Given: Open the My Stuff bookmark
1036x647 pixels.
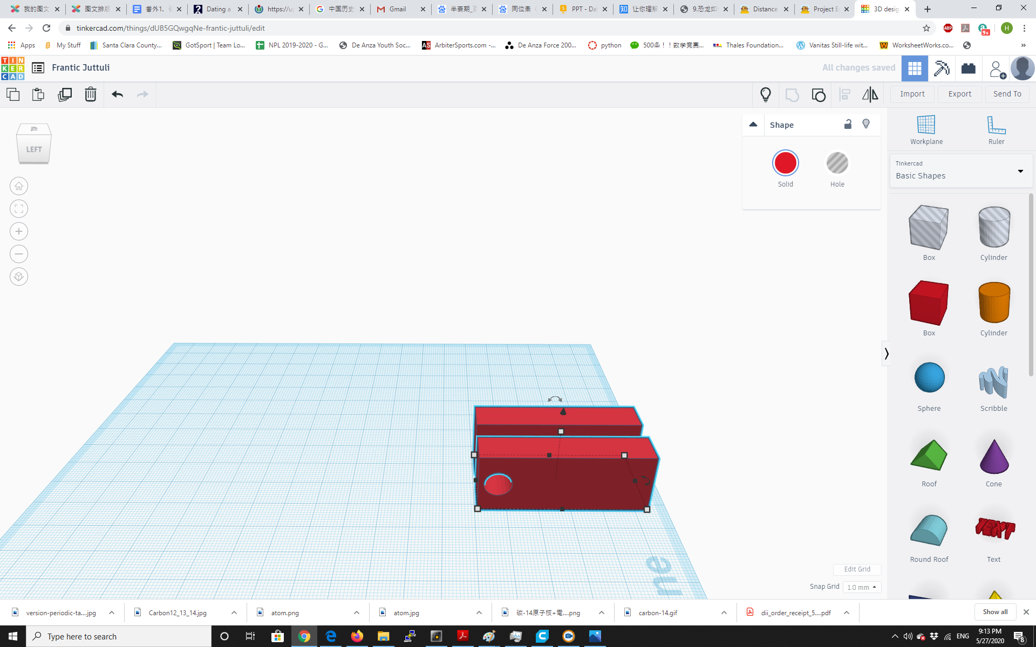Looking at the screenshot, I should click(x=63, y=45).
